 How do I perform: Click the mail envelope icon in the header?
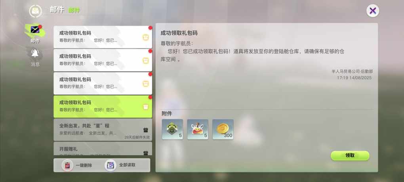tap(35, 11)
